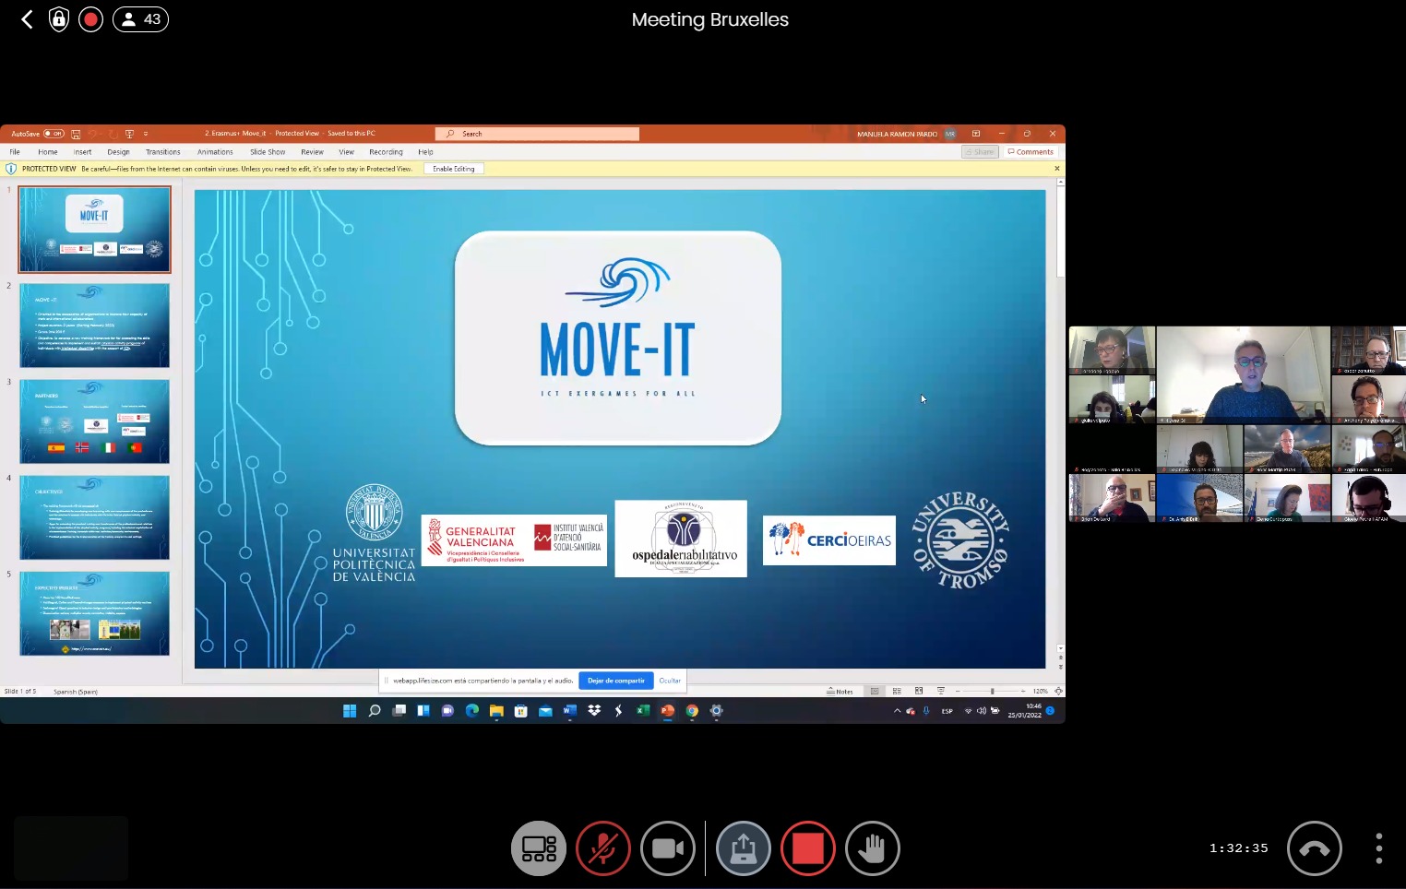Click Enable Editing button
Viewport: 1406px width, 889px height.
click(454, 169)
